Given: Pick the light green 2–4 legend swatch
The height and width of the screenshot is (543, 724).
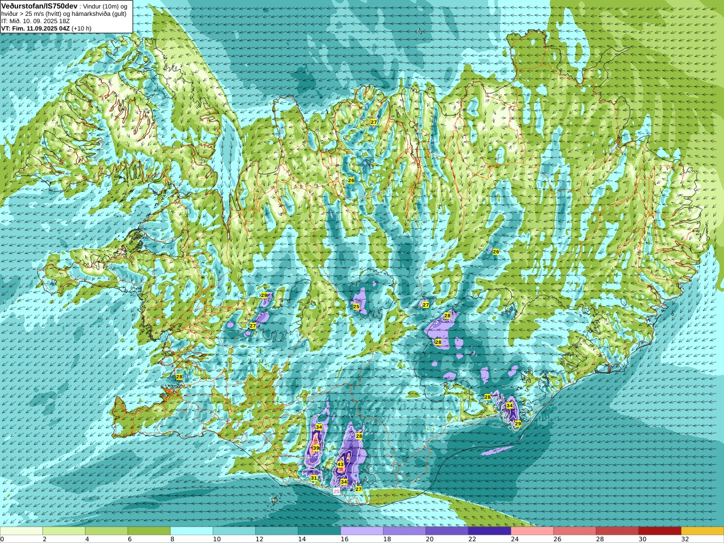Looking at the screenshot, I should (x=64, y=531).
